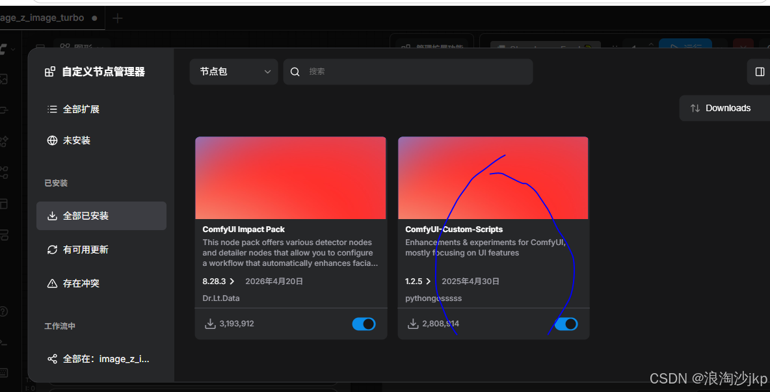
Task: Toggle the side panel icon at top right
Action: [x=760, y=72]
